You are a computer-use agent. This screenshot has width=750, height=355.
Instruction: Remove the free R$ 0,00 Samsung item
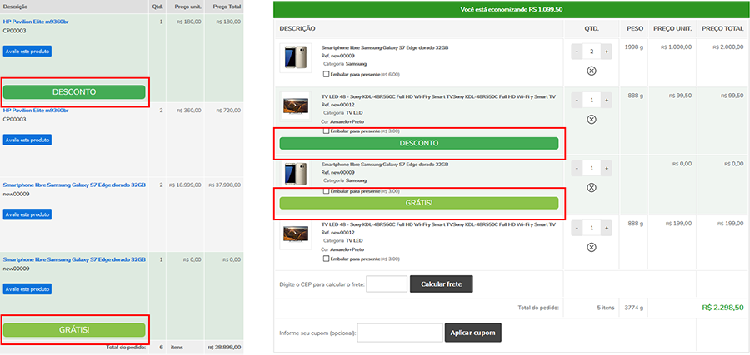coord(592,188)
